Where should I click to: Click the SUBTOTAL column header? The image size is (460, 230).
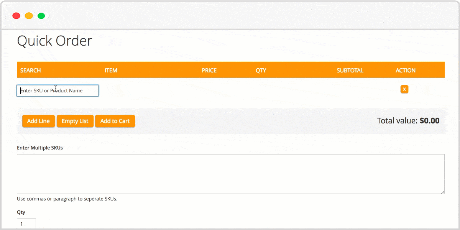(350, 71)
